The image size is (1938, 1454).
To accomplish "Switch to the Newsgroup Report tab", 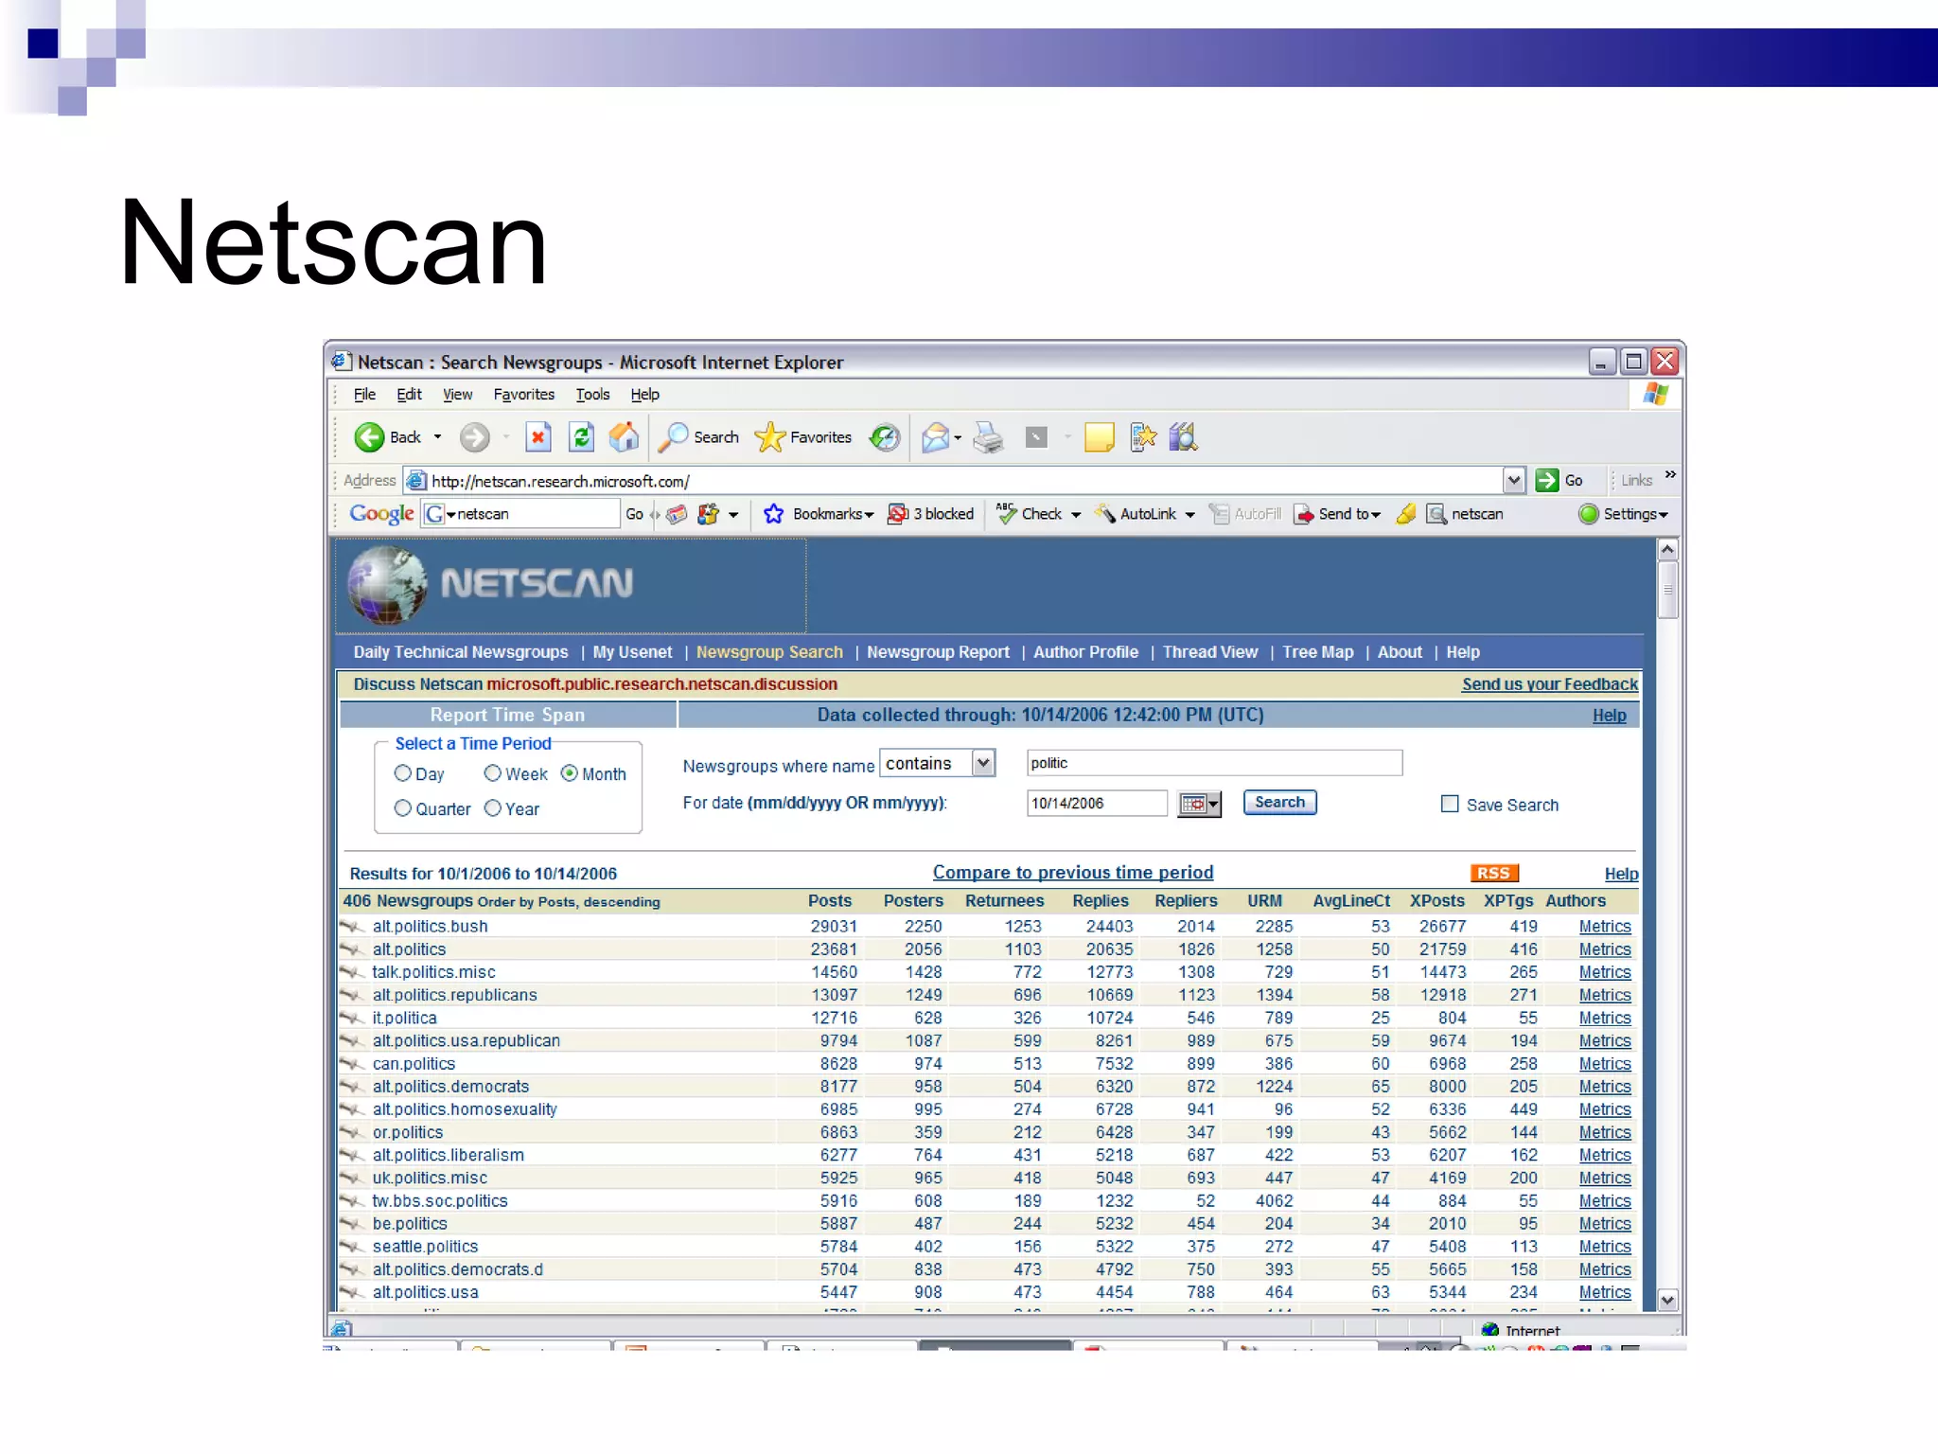I will (938, 652).
